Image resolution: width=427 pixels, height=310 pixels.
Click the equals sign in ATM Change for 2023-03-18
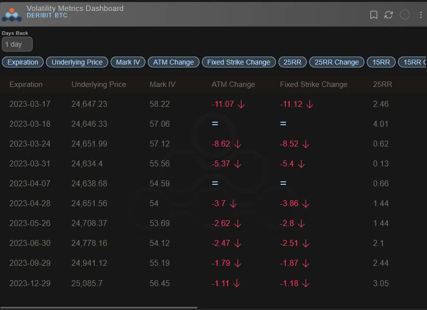click(x=215, y=124)
